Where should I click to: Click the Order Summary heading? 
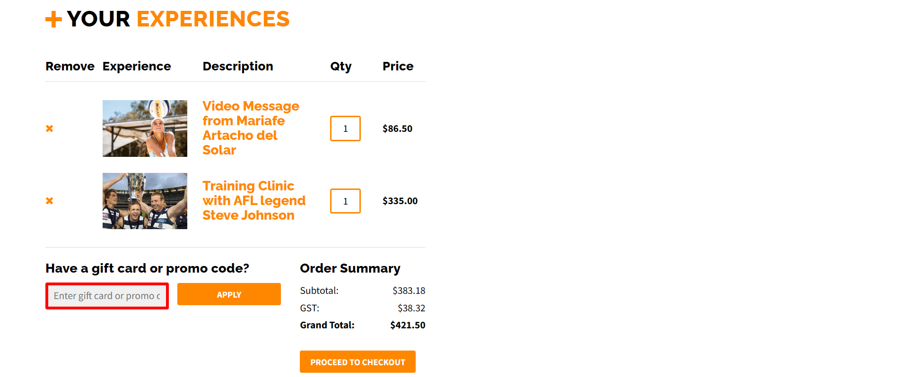click(349, 268)
